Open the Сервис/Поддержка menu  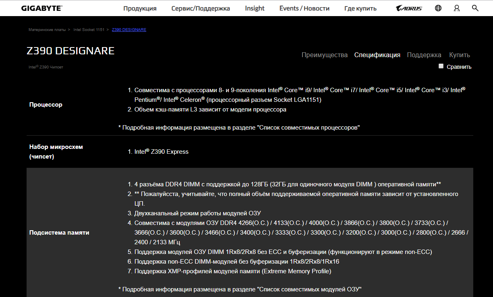point(201,8)
